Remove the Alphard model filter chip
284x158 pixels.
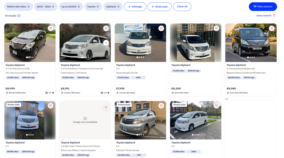tap(118, 7)
